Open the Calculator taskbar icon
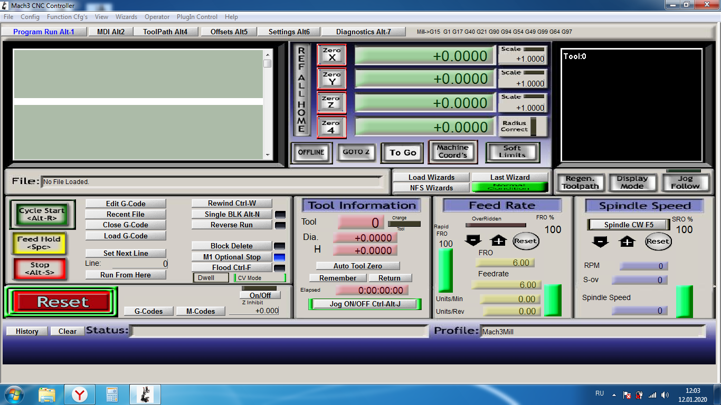The height and width of the screenshot is (405, 721). tap(112, 394)
